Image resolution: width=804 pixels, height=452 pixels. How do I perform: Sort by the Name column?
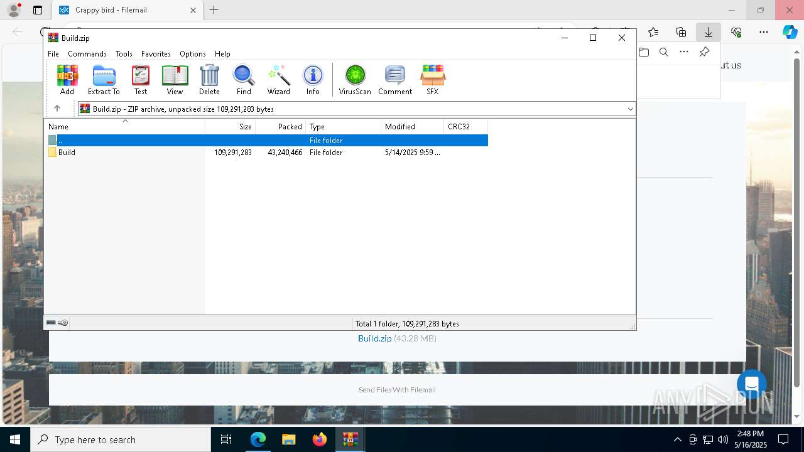(x=125, y=126)
